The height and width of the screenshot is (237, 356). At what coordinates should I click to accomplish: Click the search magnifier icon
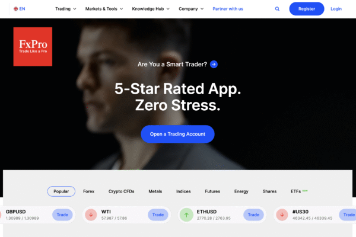click(277, 9)
